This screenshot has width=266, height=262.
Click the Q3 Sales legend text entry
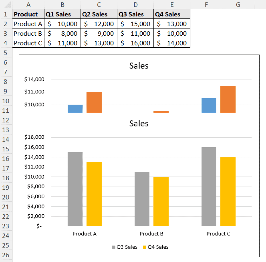128,247
